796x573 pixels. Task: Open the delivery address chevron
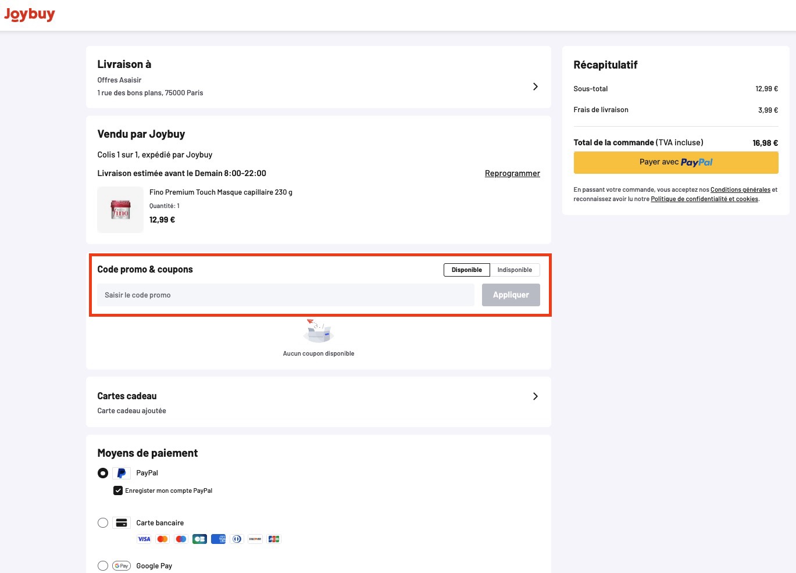tap(536, 87)
